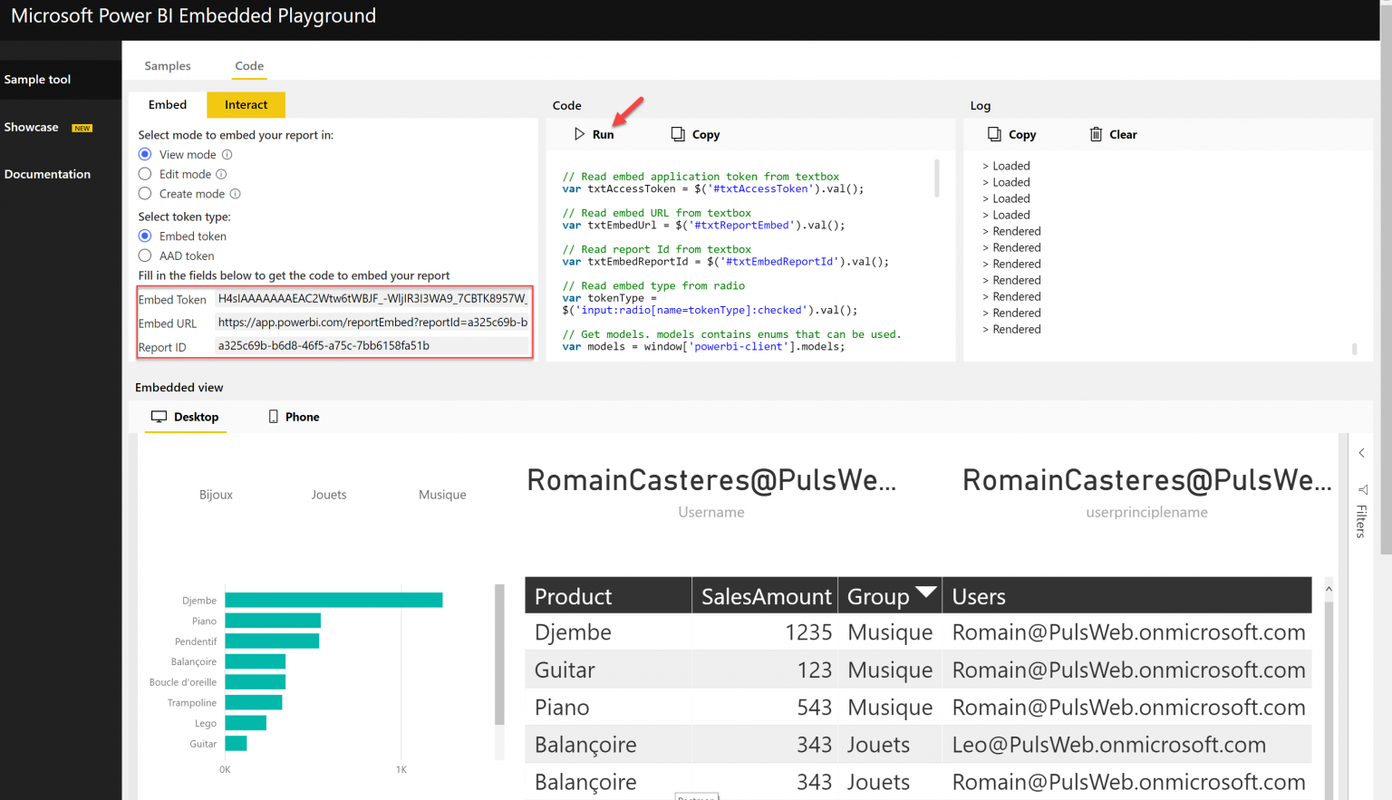Switch to the Embed tab

coord(167,104)
